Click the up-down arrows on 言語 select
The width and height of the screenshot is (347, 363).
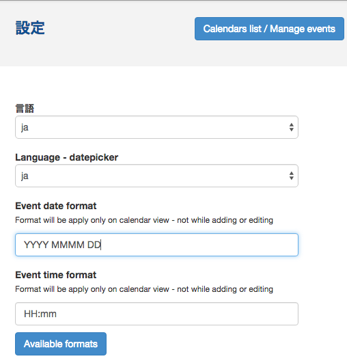[291, 127]
